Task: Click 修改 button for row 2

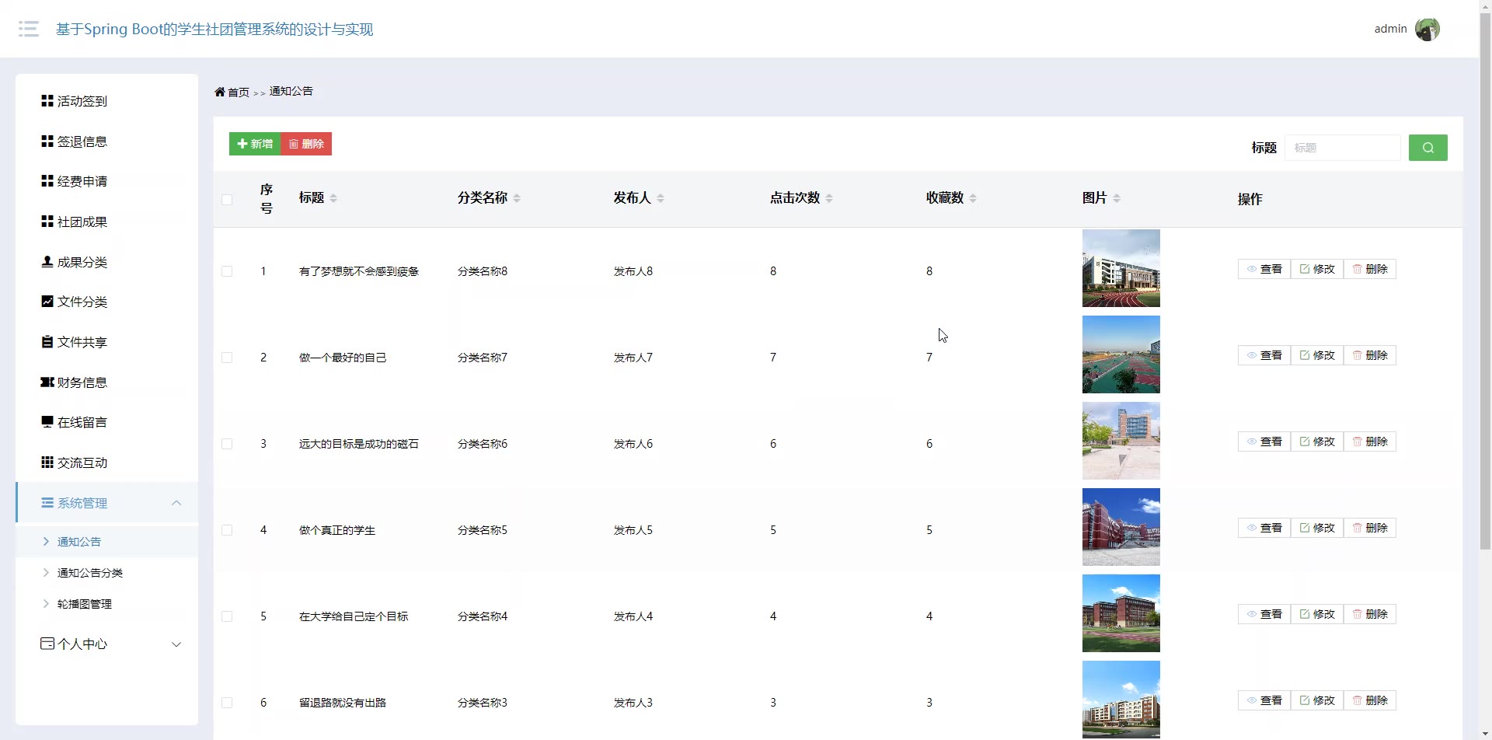Action: (x=1316, y=355)
